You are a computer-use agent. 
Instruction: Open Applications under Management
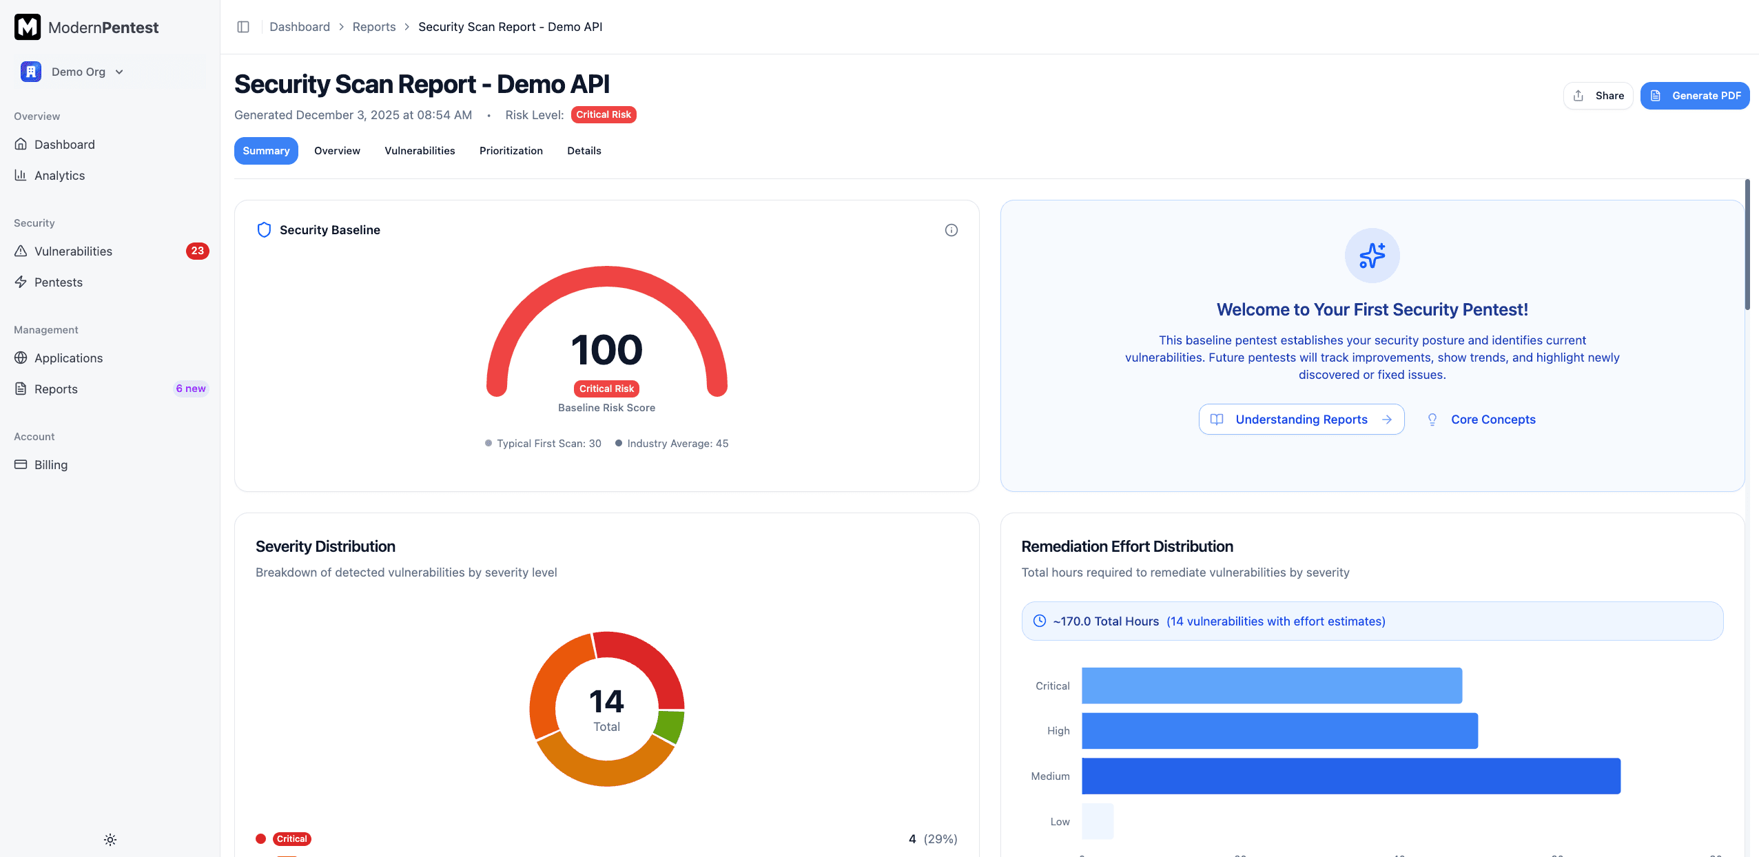point(68,358)
